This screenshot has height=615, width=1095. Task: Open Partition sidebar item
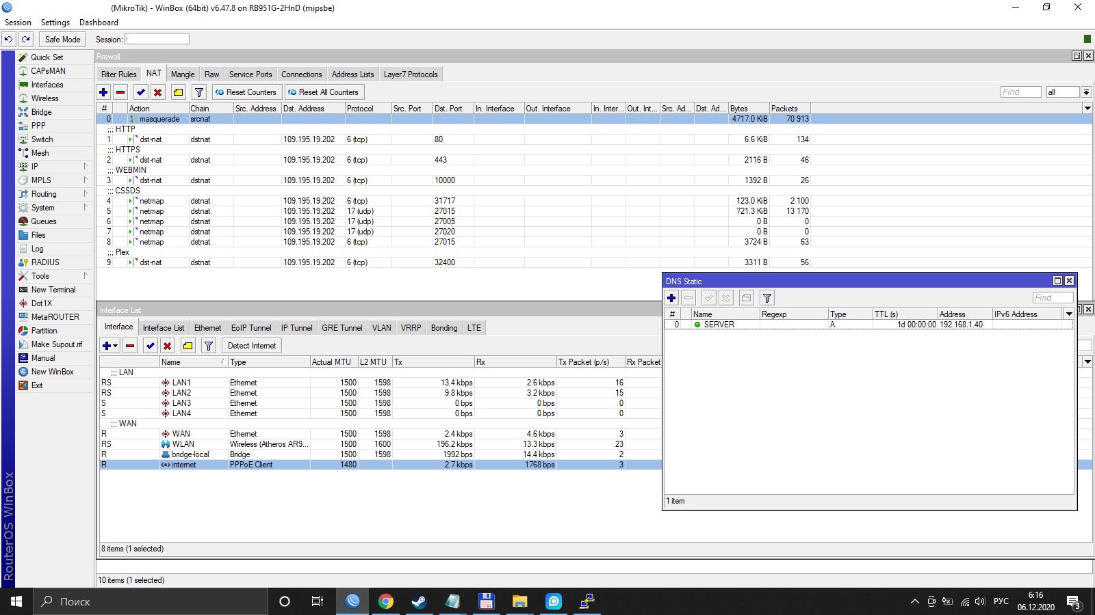click(44, 331)
